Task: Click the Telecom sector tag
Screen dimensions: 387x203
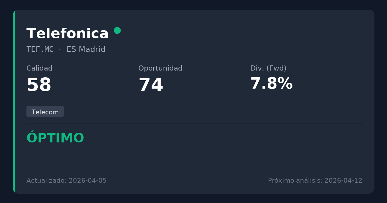Action: tap(45, 112)
